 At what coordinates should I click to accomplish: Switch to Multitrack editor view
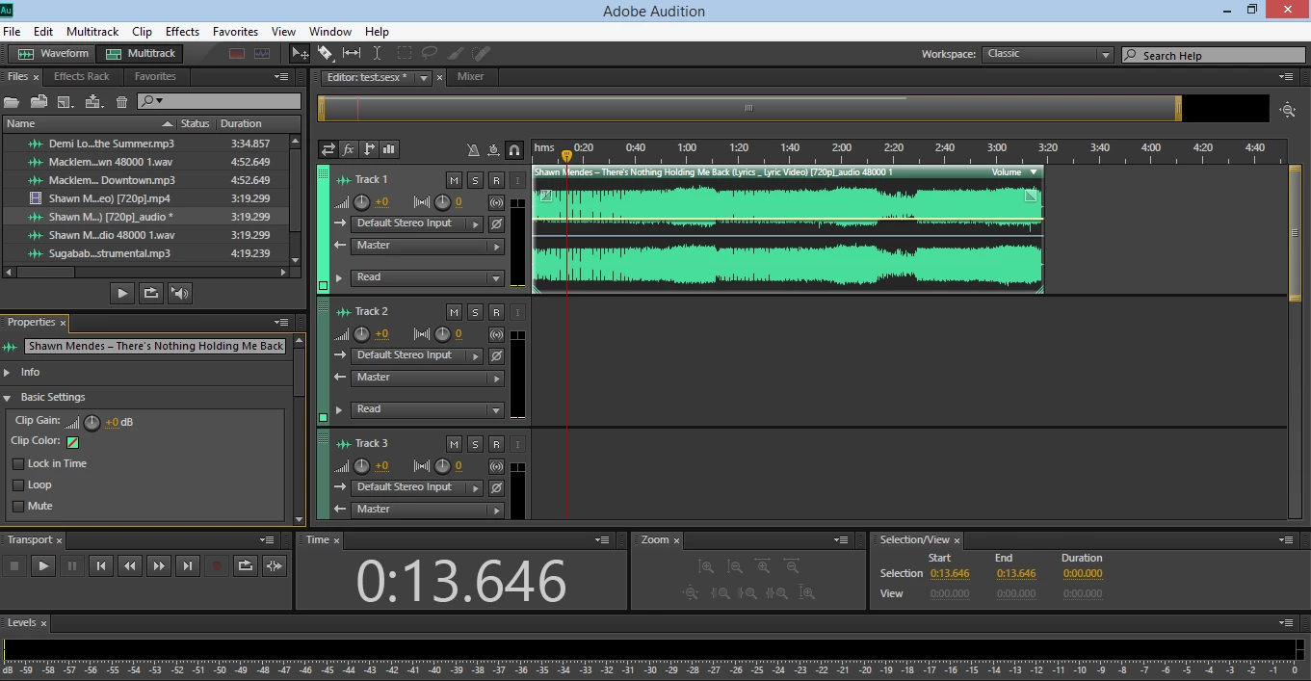141,54
